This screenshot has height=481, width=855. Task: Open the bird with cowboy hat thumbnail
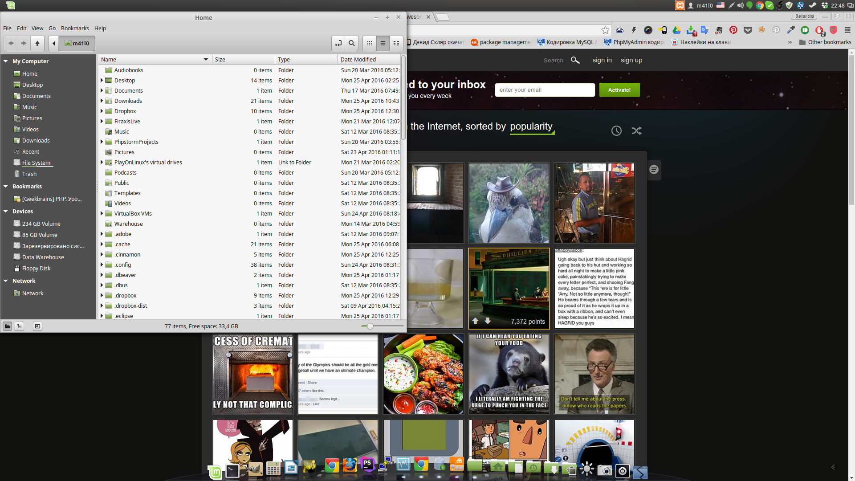click(x=509, y=203)
